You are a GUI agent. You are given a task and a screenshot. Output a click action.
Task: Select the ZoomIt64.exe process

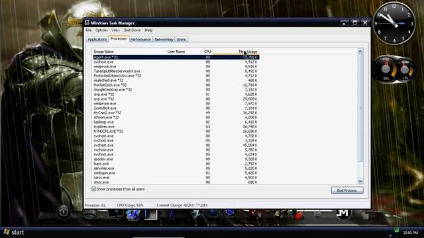[x=176, y=108]
